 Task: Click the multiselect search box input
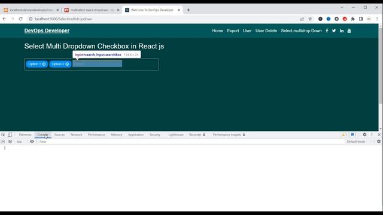click(97, 64)
